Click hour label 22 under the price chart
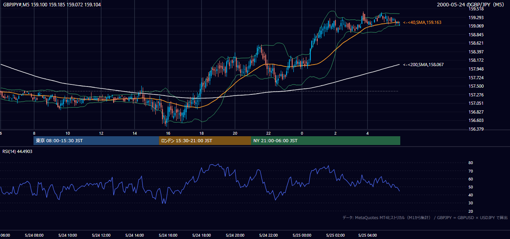Viewport: 510px width, 239px height. coord(269,133)
